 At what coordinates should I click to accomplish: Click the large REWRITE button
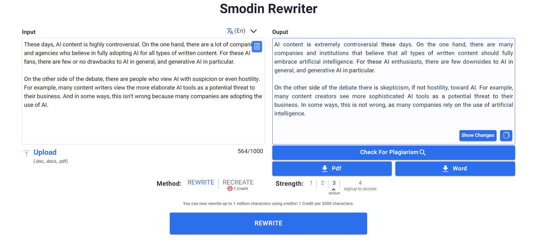pos(268,223)
